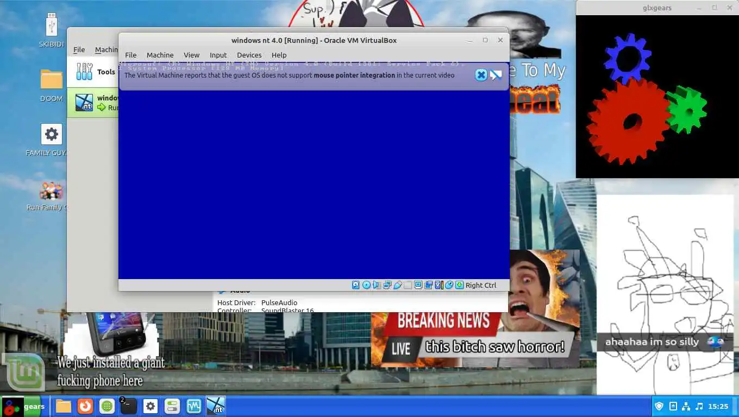
Task: Open the Devices menu of the VM window
Action: (249, 55)
